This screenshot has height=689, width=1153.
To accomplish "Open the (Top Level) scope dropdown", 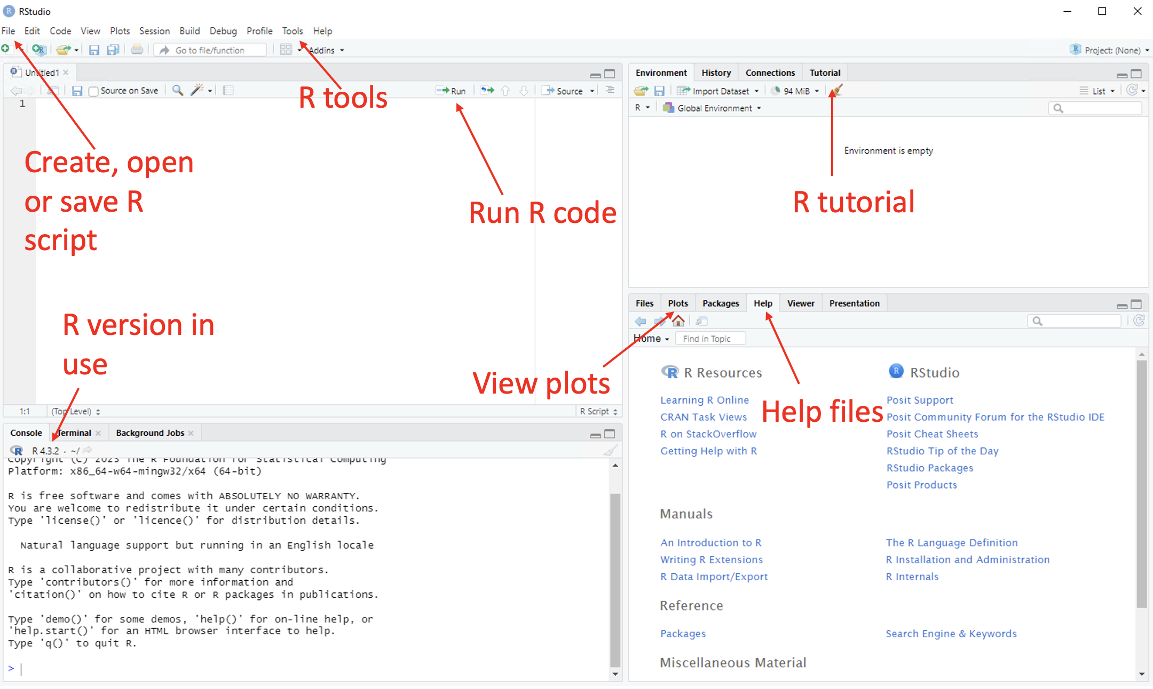I will coord(76,411).
